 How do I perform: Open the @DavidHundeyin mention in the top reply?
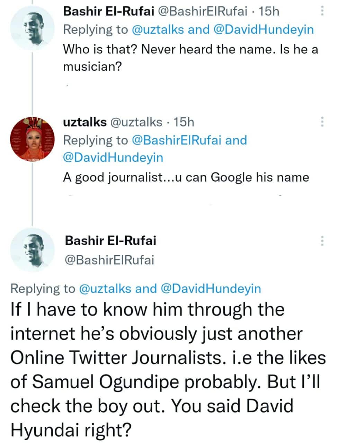pos(264,29)
